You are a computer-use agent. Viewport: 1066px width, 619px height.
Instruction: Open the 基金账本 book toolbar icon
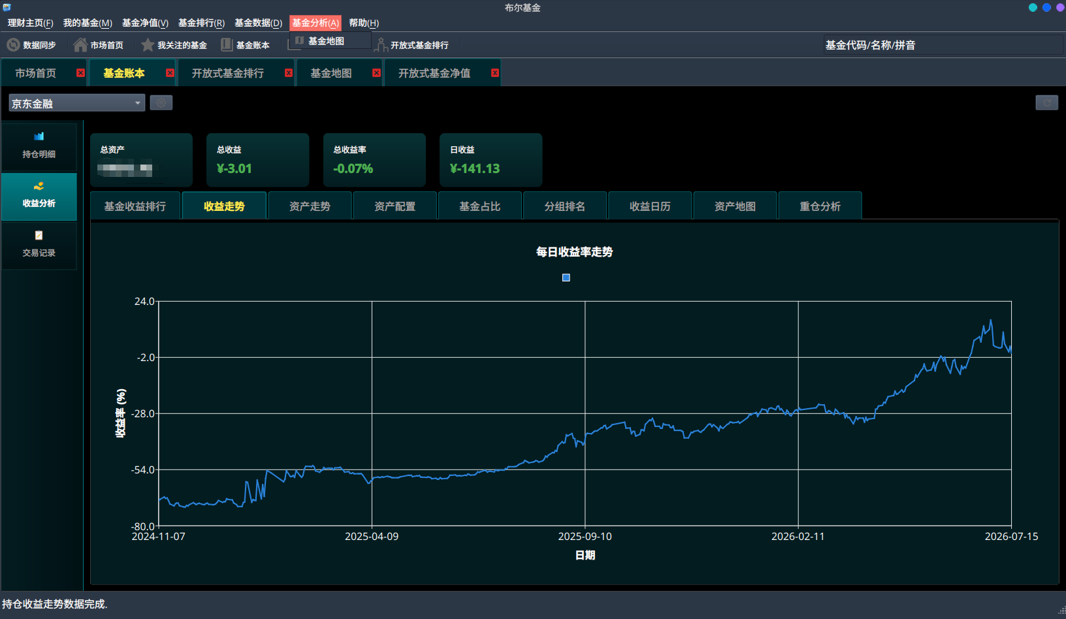click(227, 45)
